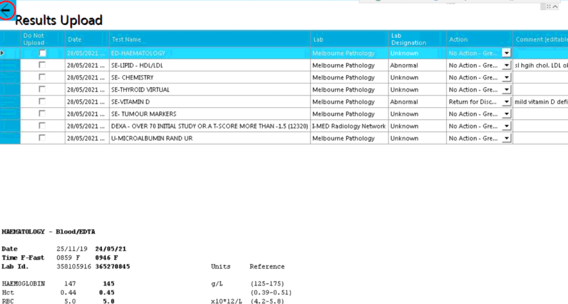
Task: Open Action dropdown for SE-VITAMIN D row
Action: tap(506, 102)
